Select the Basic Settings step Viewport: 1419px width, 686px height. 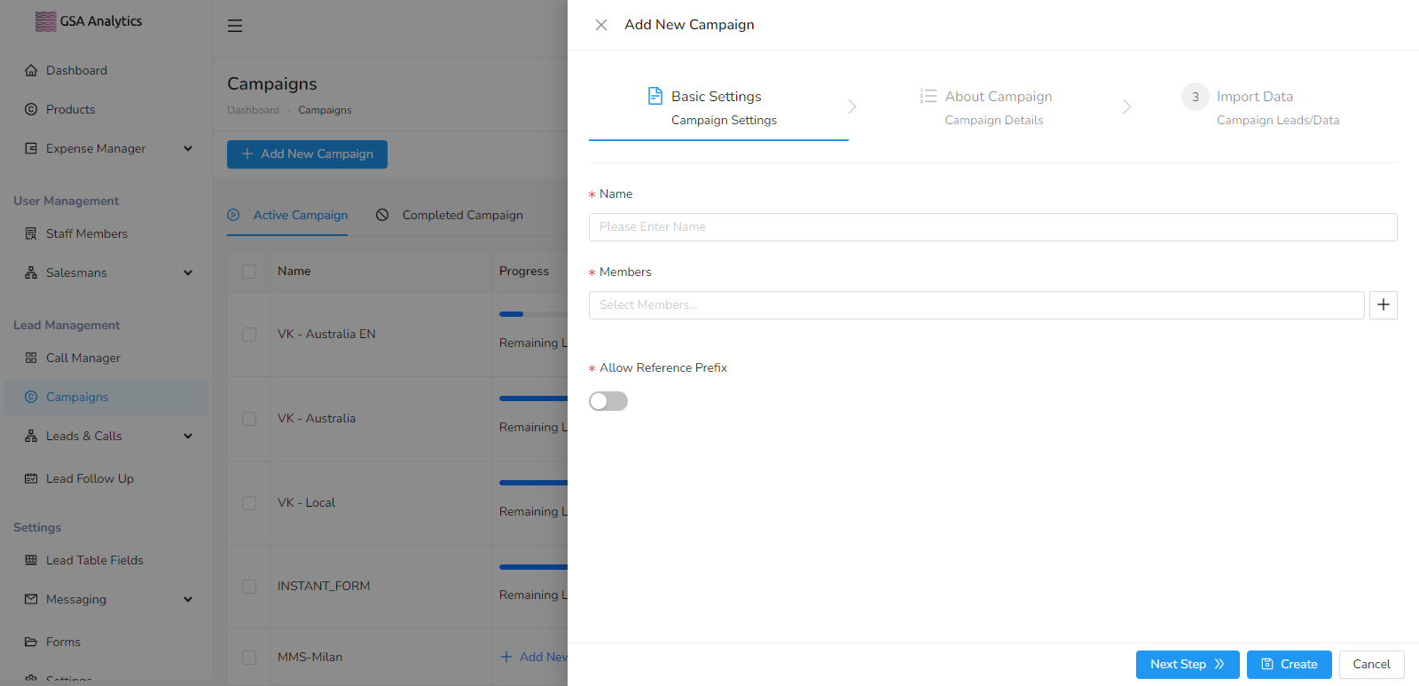click(x=718, y=107)
